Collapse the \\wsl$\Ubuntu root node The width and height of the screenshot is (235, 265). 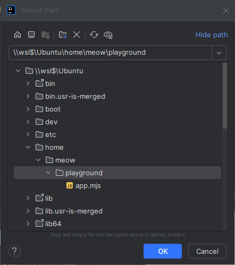(x=18, y=71)
